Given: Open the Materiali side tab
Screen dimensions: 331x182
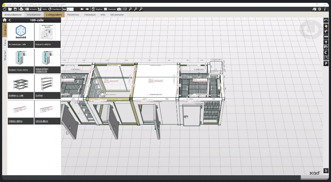Looking at the screenshot, I should click(5, 55).
